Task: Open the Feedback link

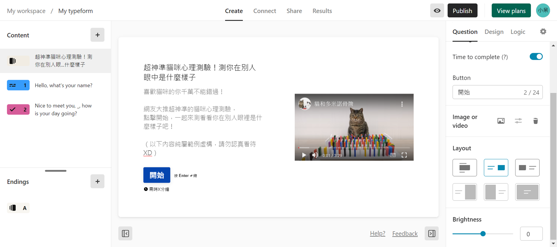Action: [x=405, y=233]
